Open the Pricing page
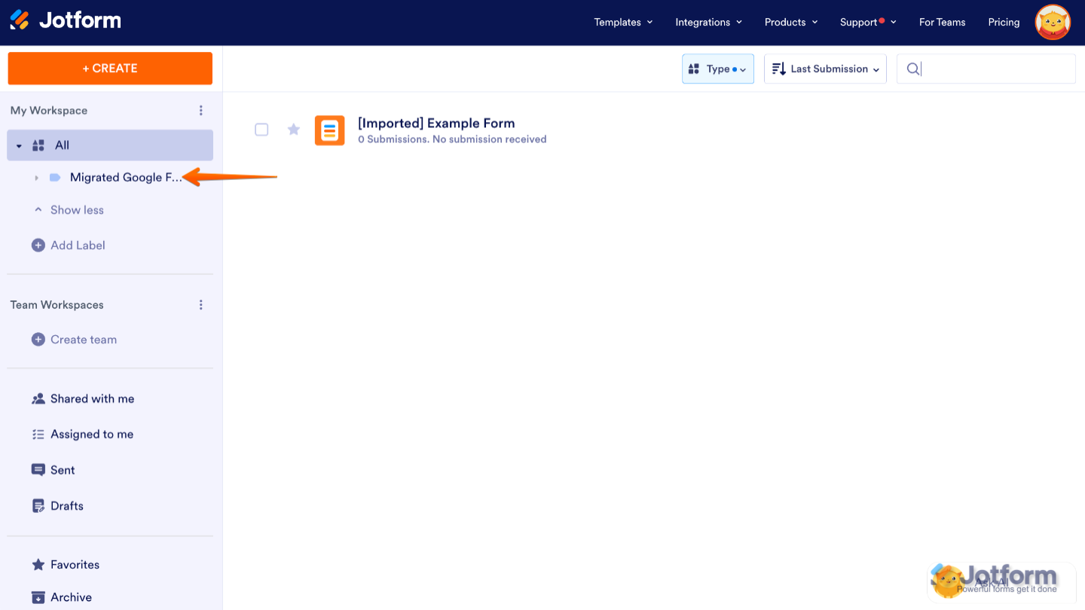 (x=1004, y=23)
